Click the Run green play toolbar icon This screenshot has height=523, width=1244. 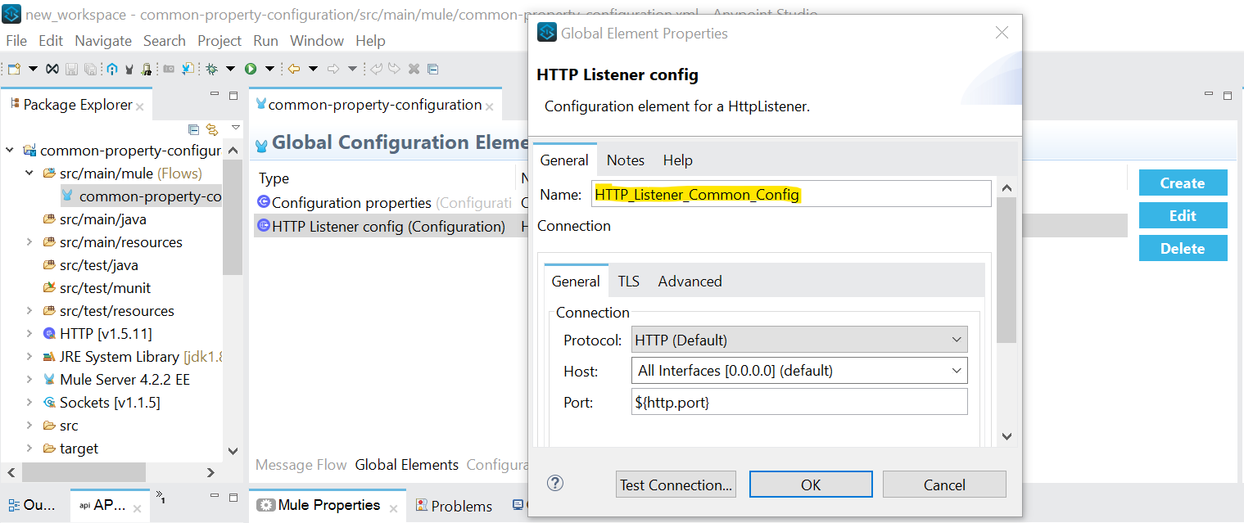point(251,69)
